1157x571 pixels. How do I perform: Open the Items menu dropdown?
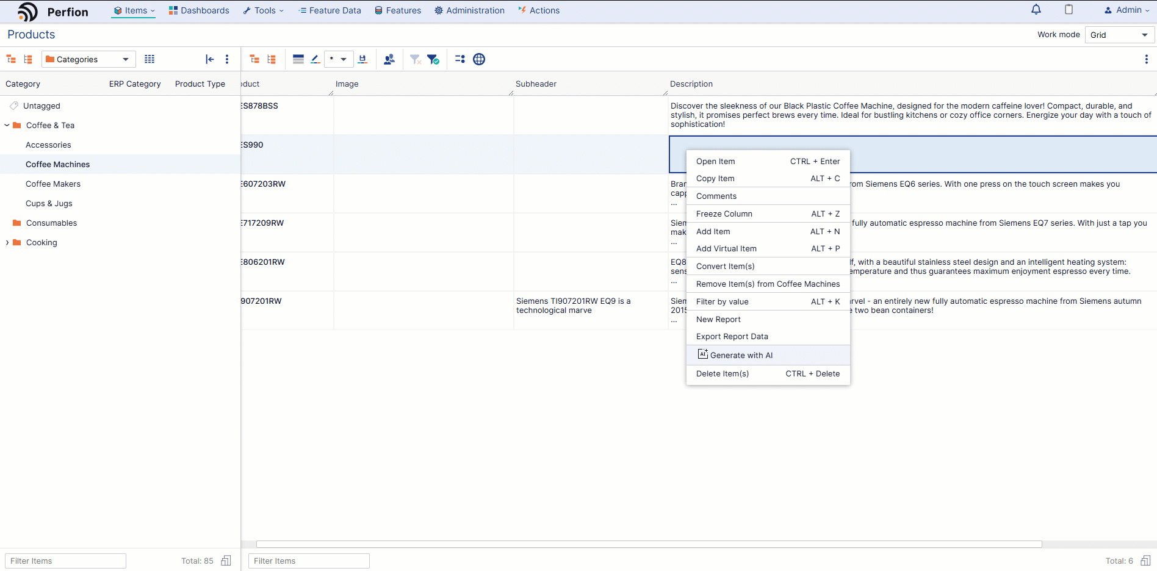point(134,10)
